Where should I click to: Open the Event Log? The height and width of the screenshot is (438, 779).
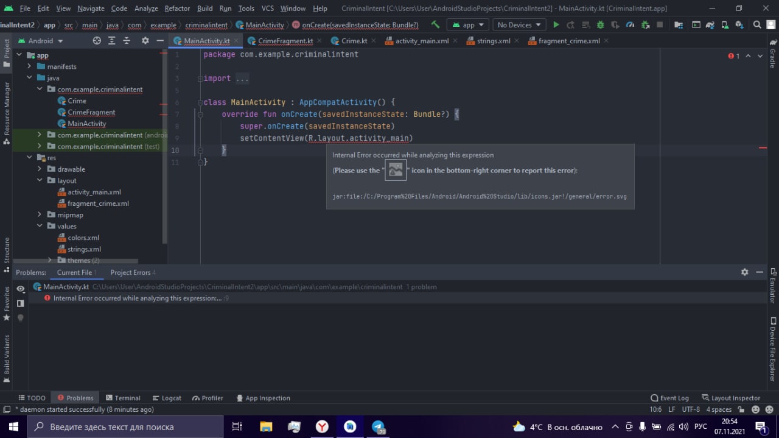[669, 398]
